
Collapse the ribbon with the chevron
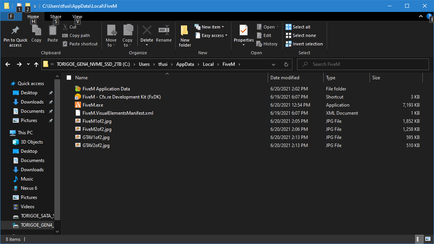click(x=421, y=17)
